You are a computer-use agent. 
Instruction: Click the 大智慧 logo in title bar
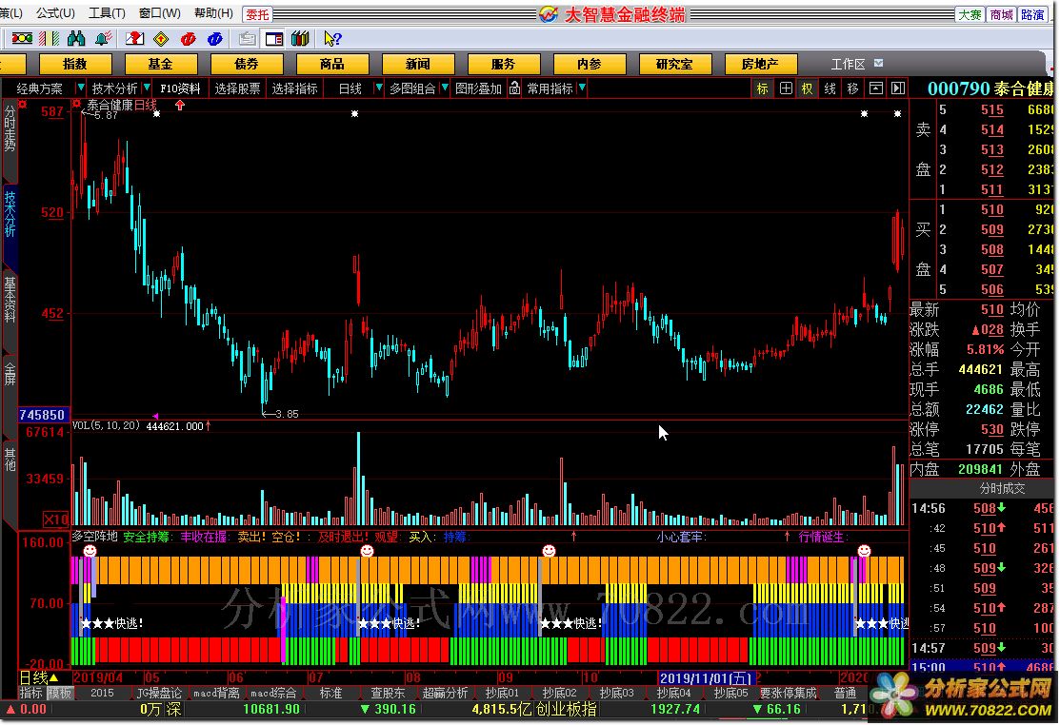point(549,14)
